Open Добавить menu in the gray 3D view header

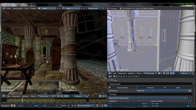pos(131,73)
